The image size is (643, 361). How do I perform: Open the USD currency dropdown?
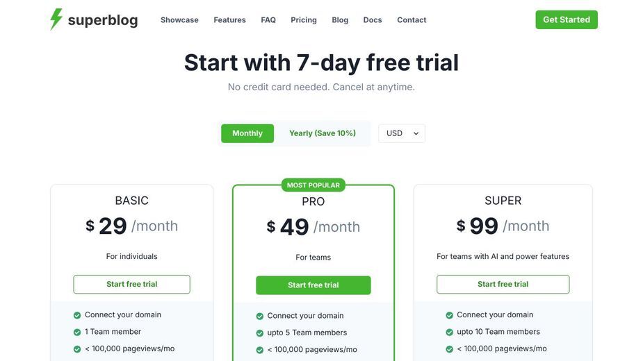tap(402, 133)
